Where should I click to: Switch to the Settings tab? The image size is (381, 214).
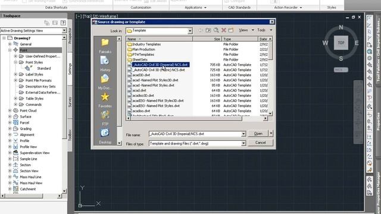[70, 69]
